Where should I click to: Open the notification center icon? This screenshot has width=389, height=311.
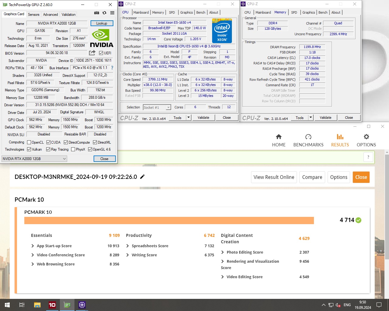pyautogui.click(x=379, y=305)
